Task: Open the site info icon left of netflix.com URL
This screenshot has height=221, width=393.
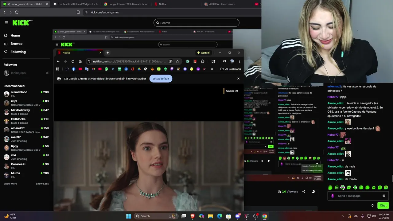Action: point(89,61)
